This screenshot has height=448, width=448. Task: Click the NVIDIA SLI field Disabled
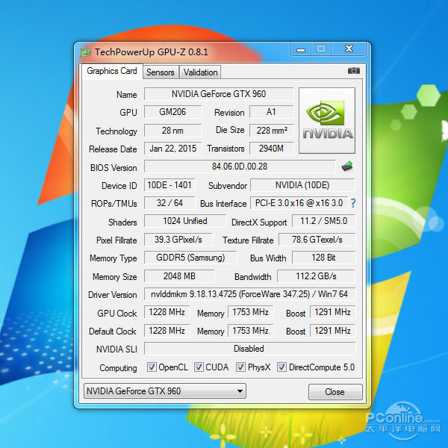tap(249, 349)
